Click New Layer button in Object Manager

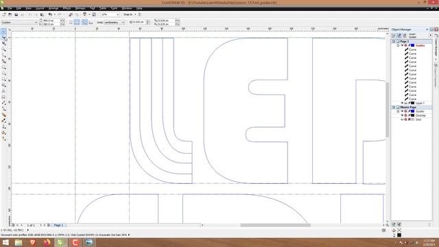[x=393, y=224]
